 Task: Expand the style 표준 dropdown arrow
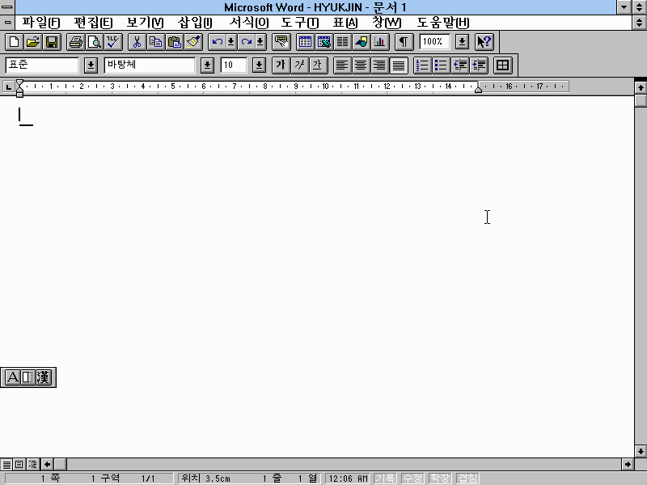[91, 65]
